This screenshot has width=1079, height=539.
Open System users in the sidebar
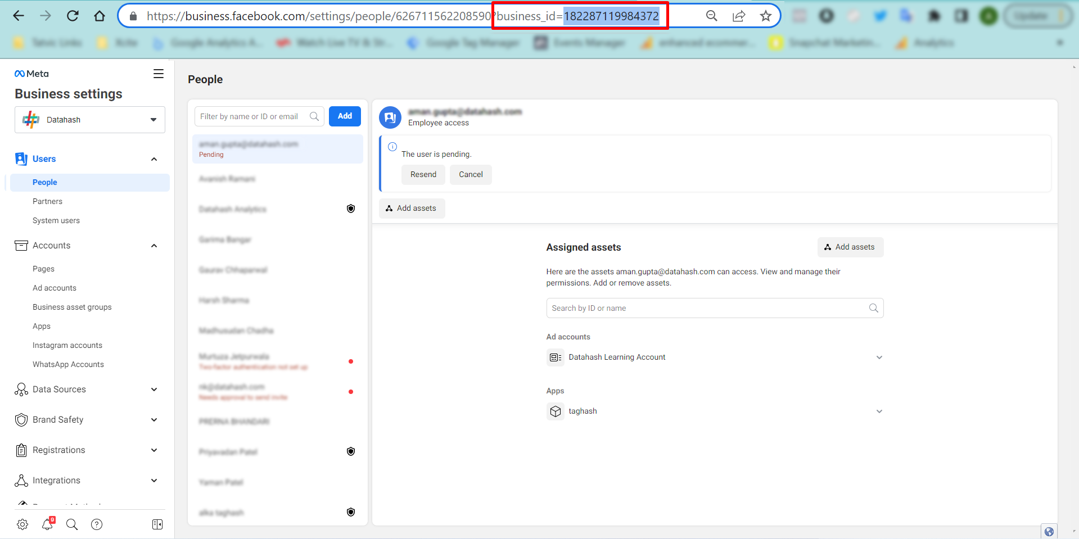click(56, 220)
